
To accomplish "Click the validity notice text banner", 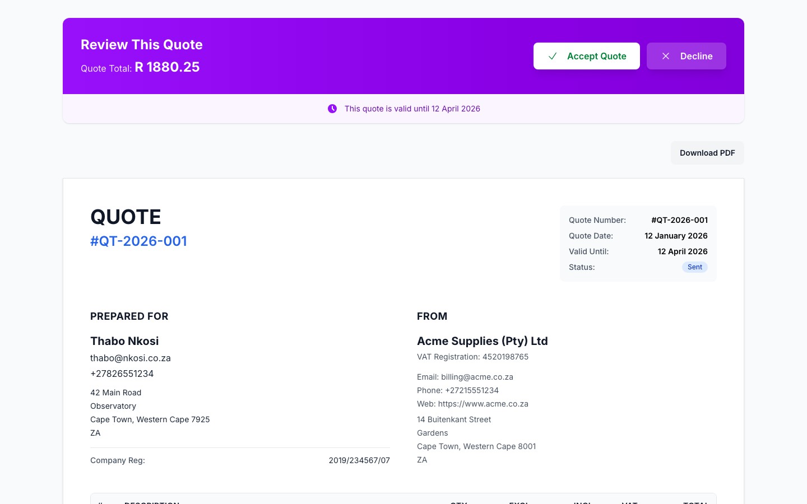I will (x=412, y=109).
